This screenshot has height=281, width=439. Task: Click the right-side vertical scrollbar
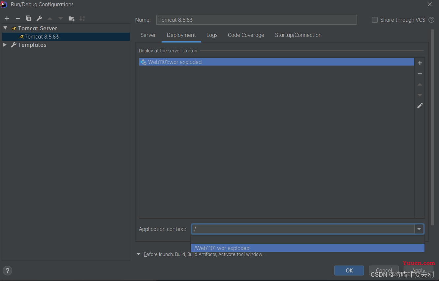click(432, 128)
